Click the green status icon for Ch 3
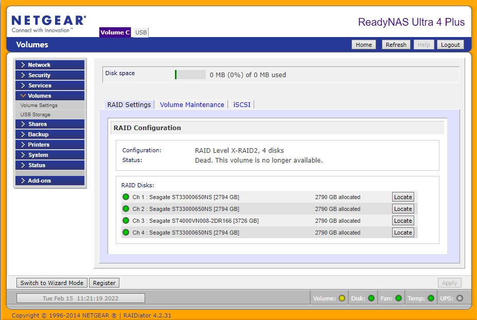 tap(126, 221)
